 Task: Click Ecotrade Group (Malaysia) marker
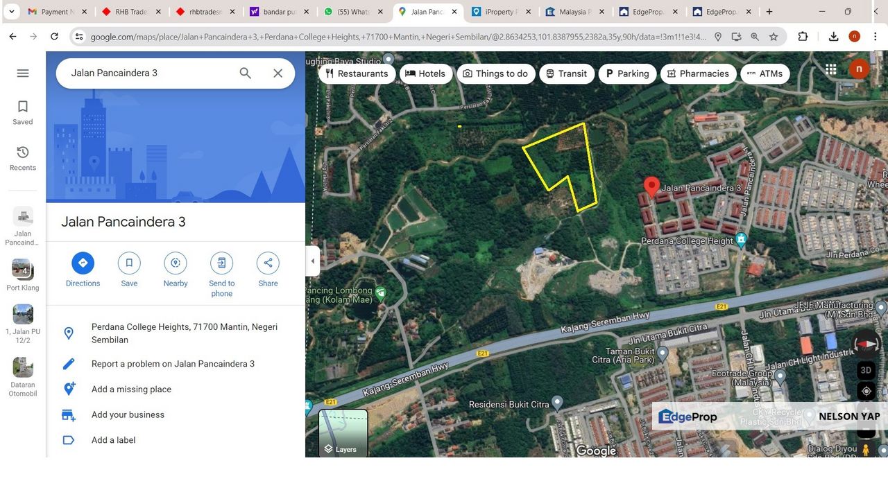click(779, 378)
